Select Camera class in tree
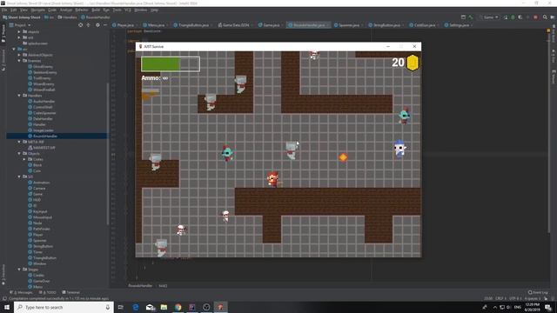This screenshot has width=557, height=313. coord(39,189)
